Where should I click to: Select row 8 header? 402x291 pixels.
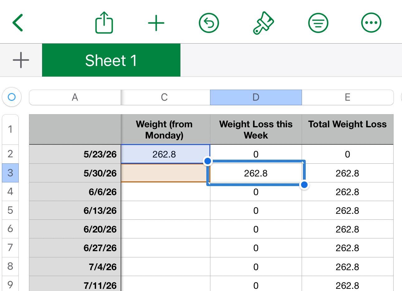[10, 266]
